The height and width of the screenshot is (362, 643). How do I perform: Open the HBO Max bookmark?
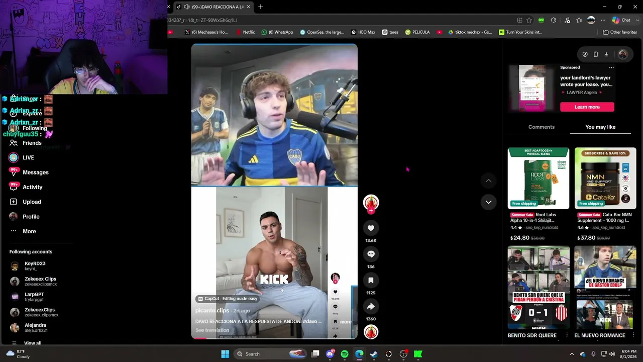tap(363, 32)
